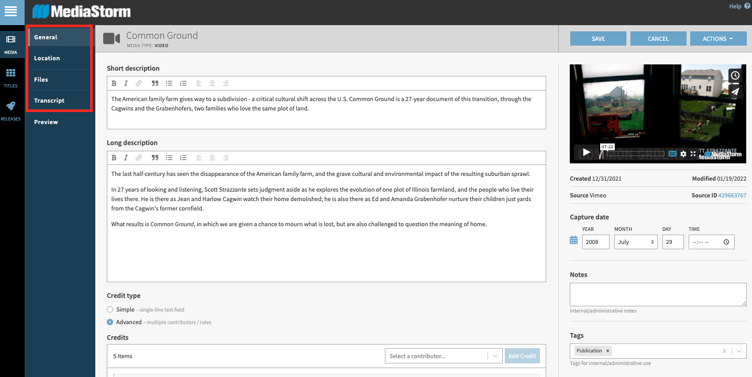Go to the RELEASES rocket section

(x=11, y=109)
